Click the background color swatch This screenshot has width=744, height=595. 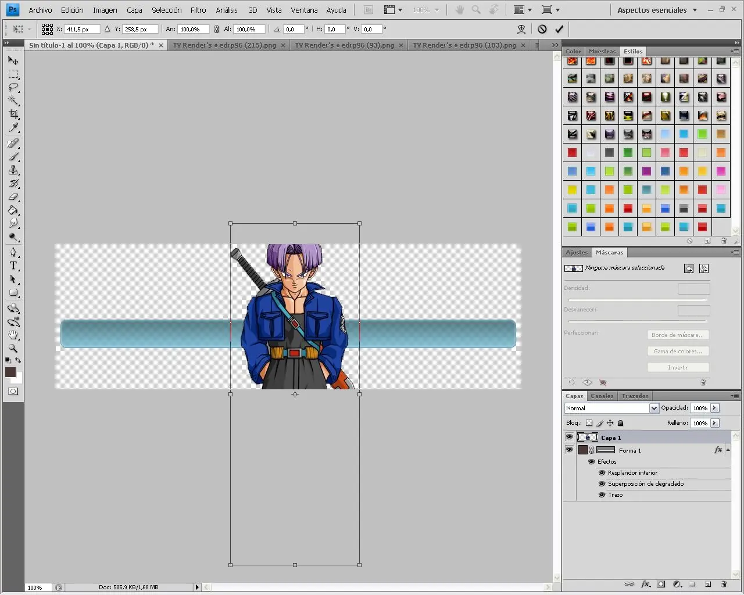click(18, 379)
